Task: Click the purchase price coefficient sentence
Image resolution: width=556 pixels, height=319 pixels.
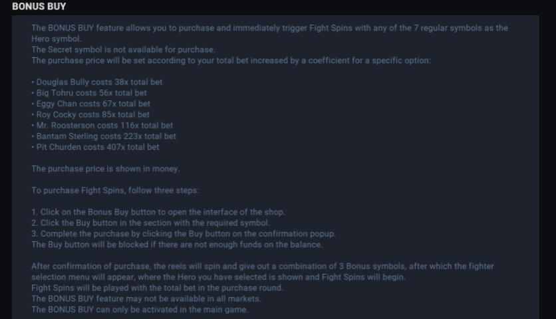Action: coord(231,60)
